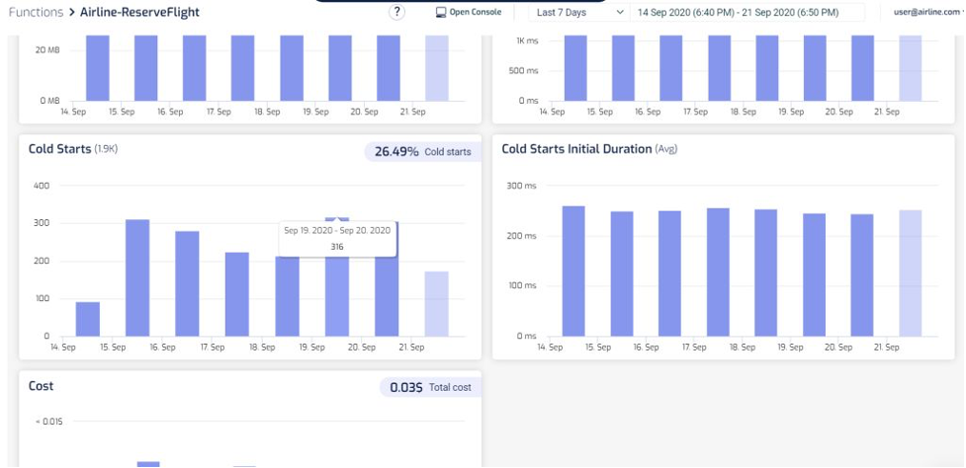Click the help question mark icon

(396, 12)
